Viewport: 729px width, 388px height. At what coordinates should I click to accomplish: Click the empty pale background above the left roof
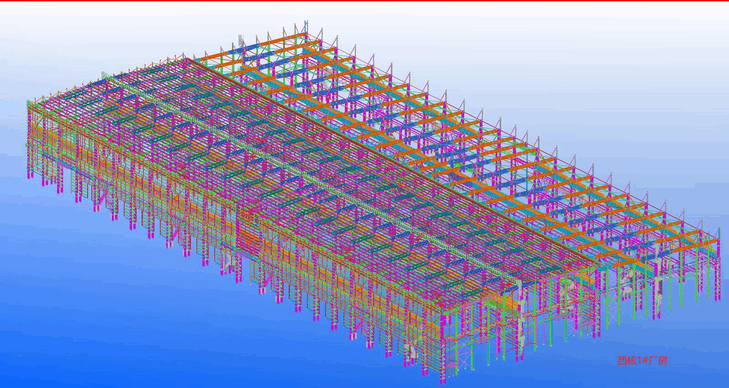[91, 37]
